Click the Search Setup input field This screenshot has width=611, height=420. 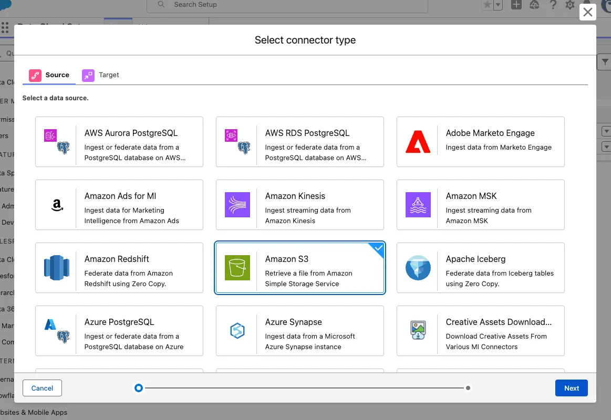click(294, 5)
